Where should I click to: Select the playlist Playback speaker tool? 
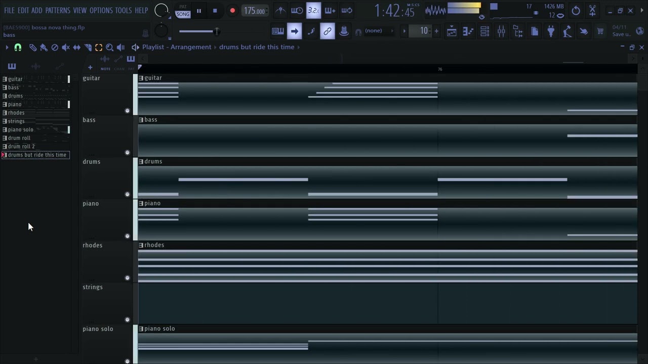pyautogui.click(x=120, y=47)
